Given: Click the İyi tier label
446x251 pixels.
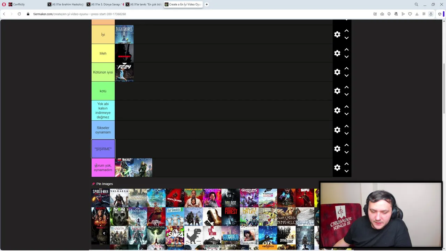Looking at the screenshot, I should pos(103,35).
